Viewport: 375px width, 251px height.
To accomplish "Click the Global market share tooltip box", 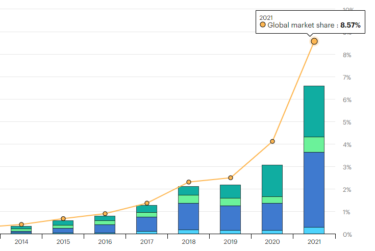I will [x=310, y=21].
